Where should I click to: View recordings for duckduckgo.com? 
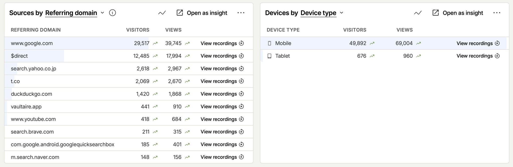tap(222, 94)
